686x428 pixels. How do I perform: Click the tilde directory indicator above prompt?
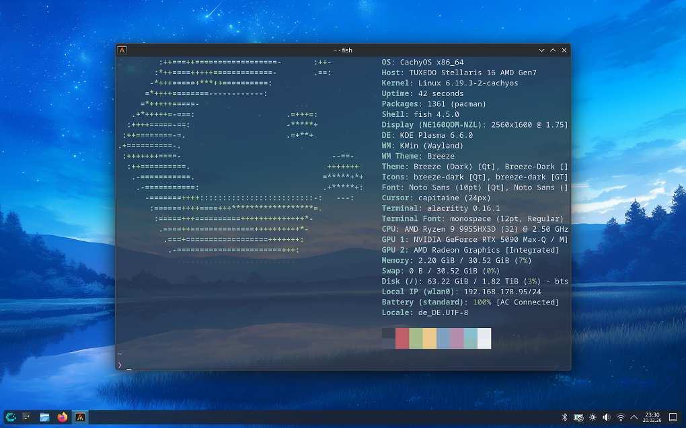[x=120, y=354]
